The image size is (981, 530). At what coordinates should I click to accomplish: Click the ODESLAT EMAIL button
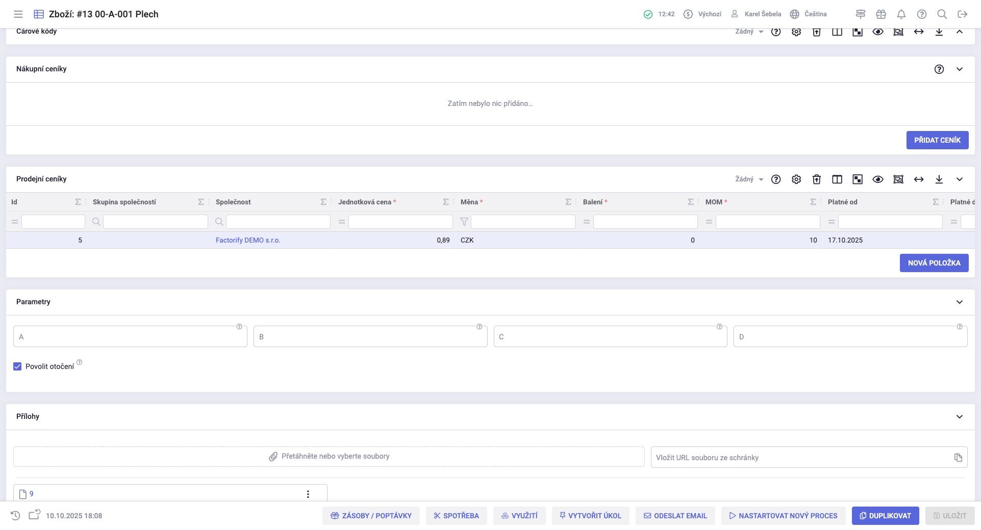[675, 516]
